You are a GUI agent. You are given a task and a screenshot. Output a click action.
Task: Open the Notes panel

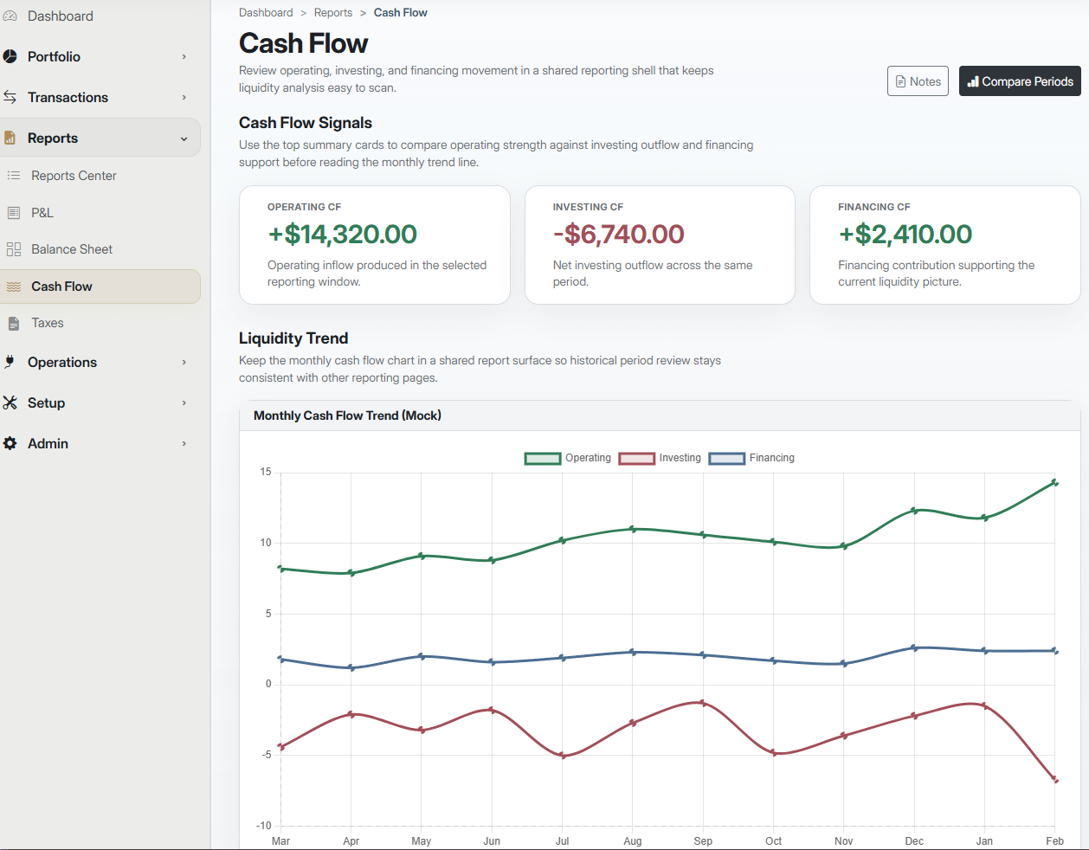click(x=918, y=80)
